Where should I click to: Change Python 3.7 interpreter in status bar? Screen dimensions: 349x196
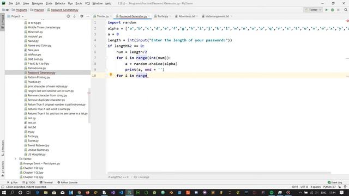329,187
